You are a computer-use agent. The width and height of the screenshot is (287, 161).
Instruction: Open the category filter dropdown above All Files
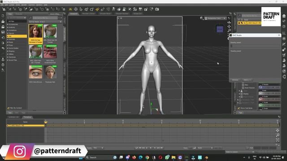click(x=17, y=18)
